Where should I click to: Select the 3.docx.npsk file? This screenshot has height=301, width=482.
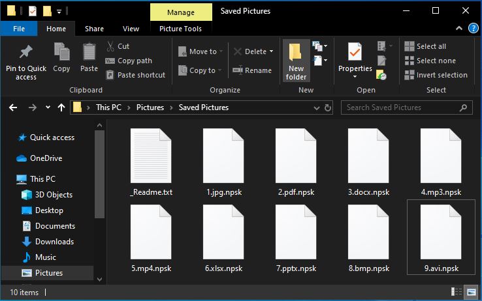tap(368, 162)
